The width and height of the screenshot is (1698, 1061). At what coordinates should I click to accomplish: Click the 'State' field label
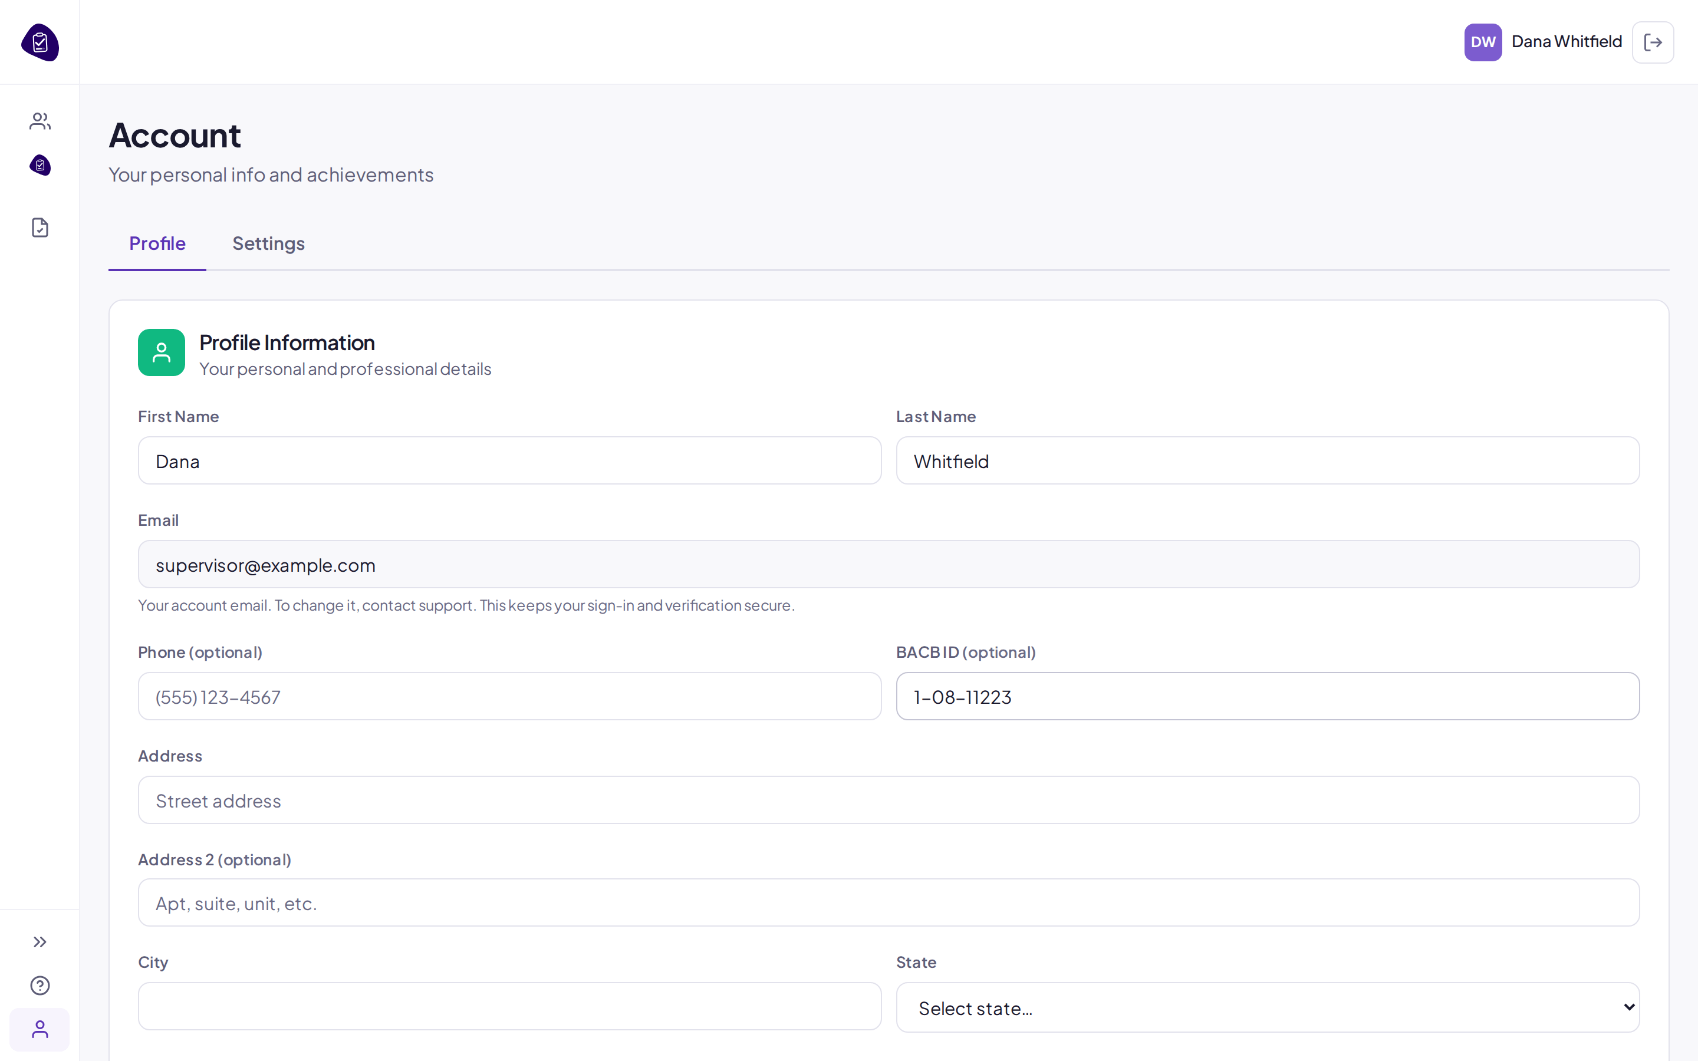tap(916, 962)
